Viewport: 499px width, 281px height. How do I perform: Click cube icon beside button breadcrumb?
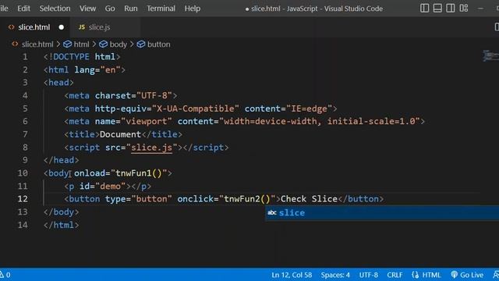pyautogui.click(x=141, y=44)
